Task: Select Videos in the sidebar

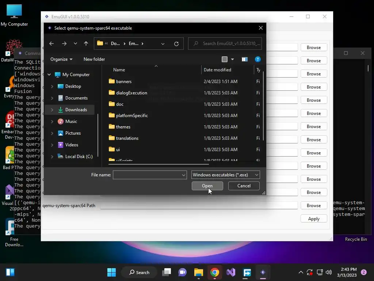Action: (x=72, y=145)
